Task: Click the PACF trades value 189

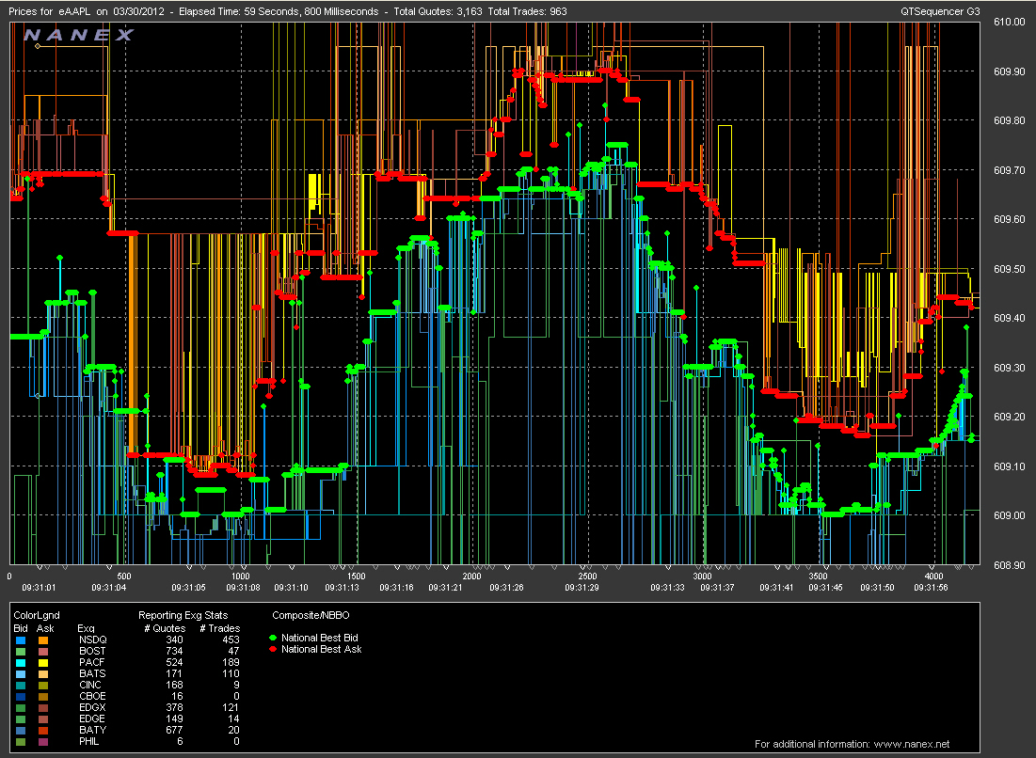Action: (x=231, y=662)
